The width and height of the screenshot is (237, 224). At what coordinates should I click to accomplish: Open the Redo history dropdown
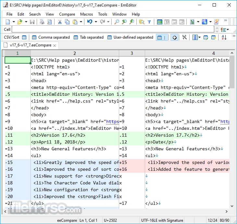pos(108,22)
